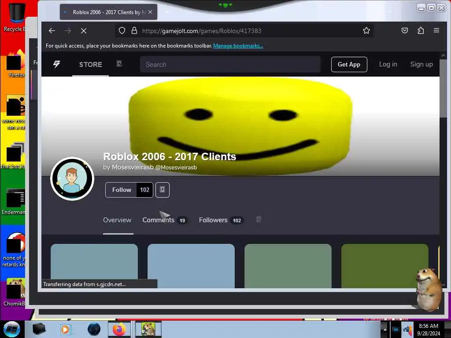Open the Firefox desktop shortcut
Screen dimensions: 451x338
(x=16, y=63)
